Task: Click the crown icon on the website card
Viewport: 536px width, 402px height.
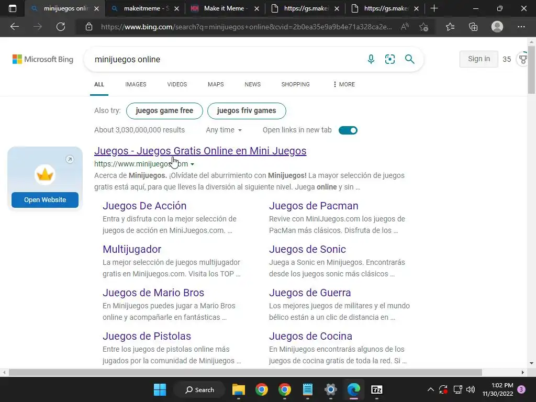Action: click(45, 175)
